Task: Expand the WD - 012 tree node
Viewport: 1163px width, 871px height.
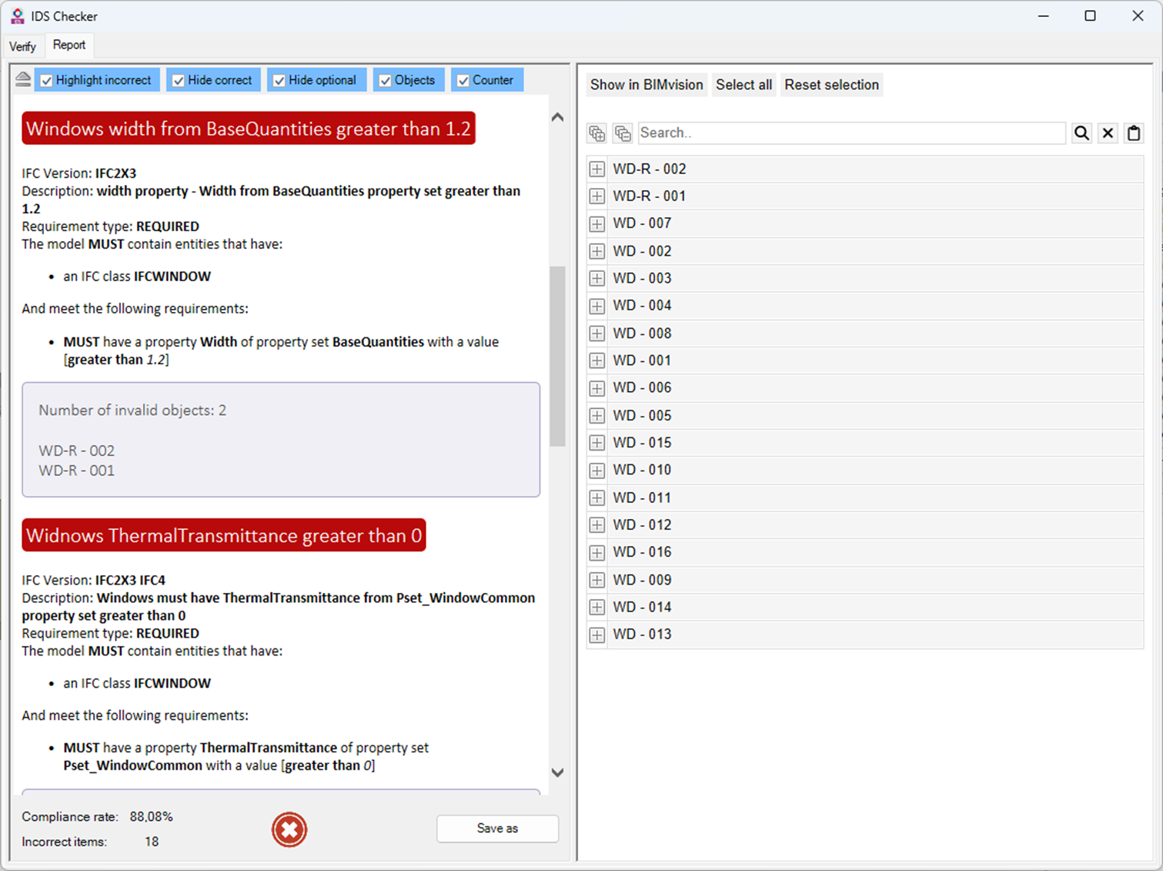Action: (597, 525)
